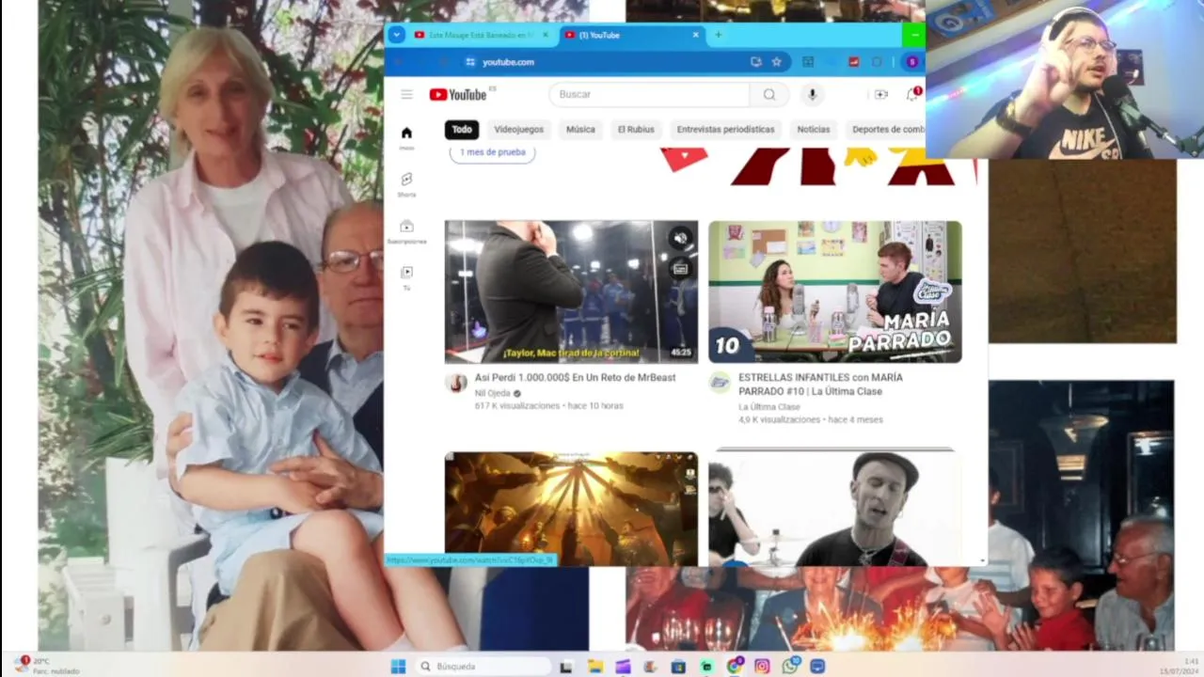Open the Windows Start menu
This screenshot has height=677, width=1204.
[398, 666]
